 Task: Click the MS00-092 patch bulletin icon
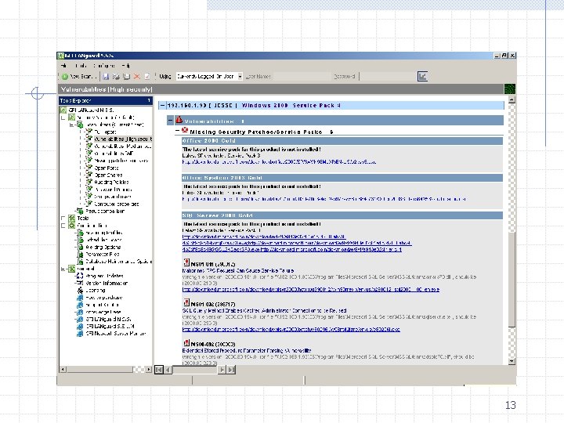click(x=186, y=343)
